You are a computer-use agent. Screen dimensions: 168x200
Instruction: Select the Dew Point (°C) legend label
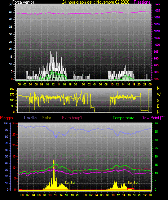point(154,118)
